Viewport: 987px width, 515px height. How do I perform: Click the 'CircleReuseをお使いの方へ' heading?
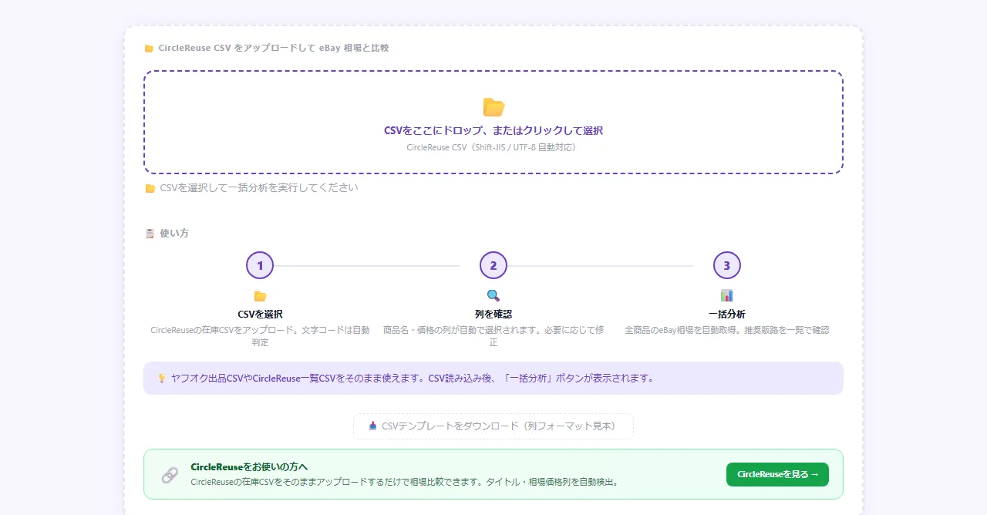(249, 467)
